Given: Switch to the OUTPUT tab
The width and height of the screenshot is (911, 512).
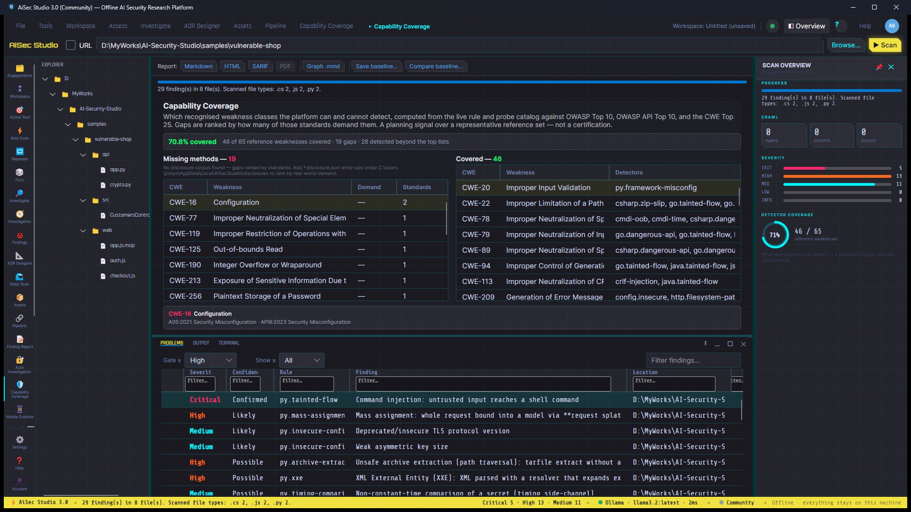Looking at the screenshot, I should [x=201, y=343].
